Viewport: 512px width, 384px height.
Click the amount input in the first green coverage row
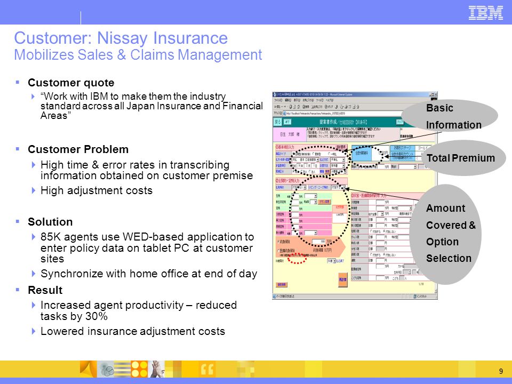(295, 196)
